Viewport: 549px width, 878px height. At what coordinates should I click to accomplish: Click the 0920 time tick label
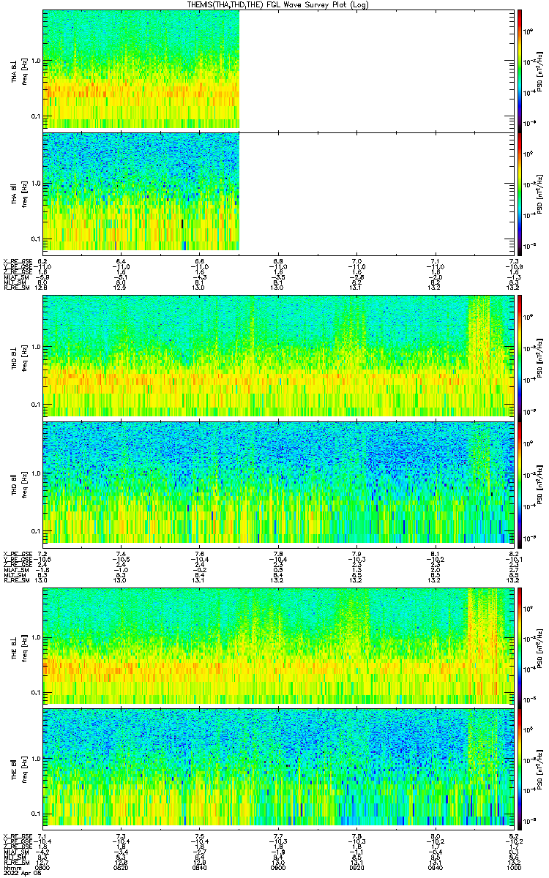(x=356, y=866)
